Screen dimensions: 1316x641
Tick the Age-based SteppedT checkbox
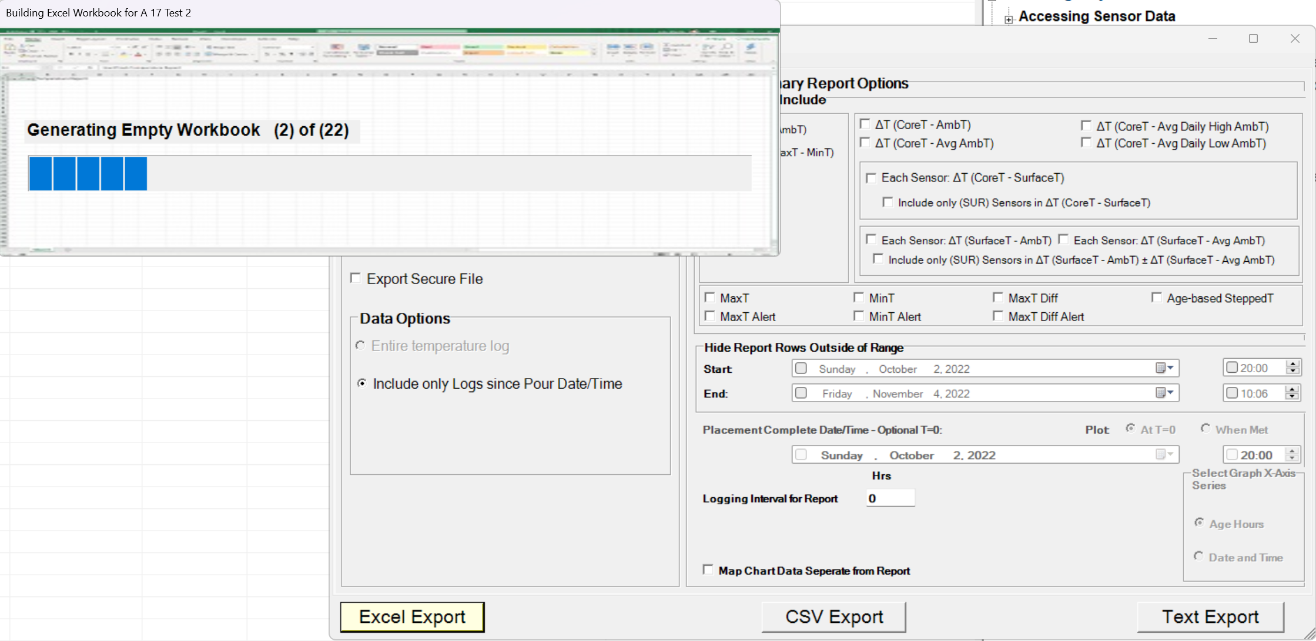coord(1157,298)
